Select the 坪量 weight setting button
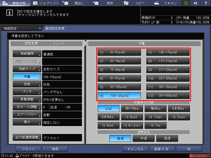The height and width of the screenshot is (158, 211). tap(27, 77)
